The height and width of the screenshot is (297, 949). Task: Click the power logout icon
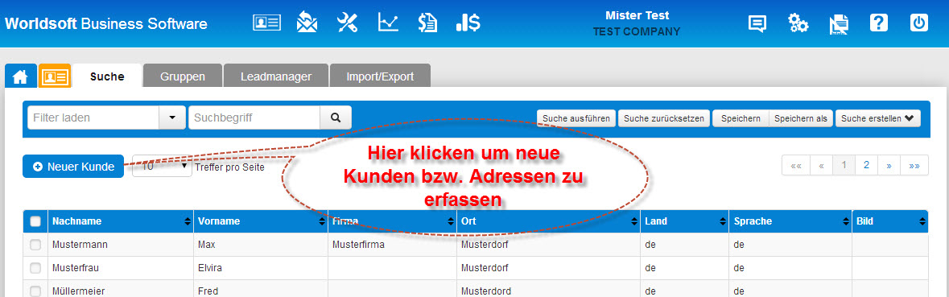point(918,23)
